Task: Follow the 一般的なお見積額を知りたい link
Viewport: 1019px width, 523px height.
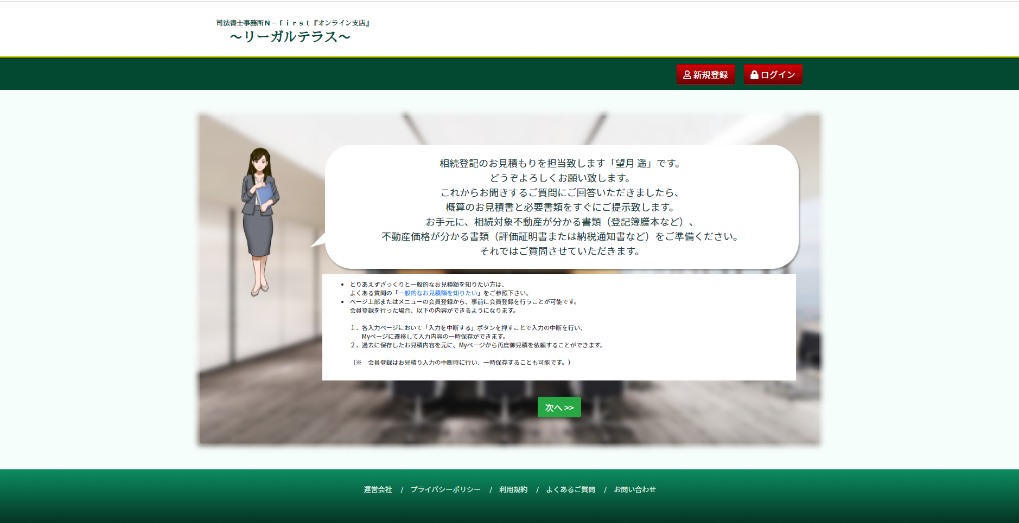Action: pos(438,293)
